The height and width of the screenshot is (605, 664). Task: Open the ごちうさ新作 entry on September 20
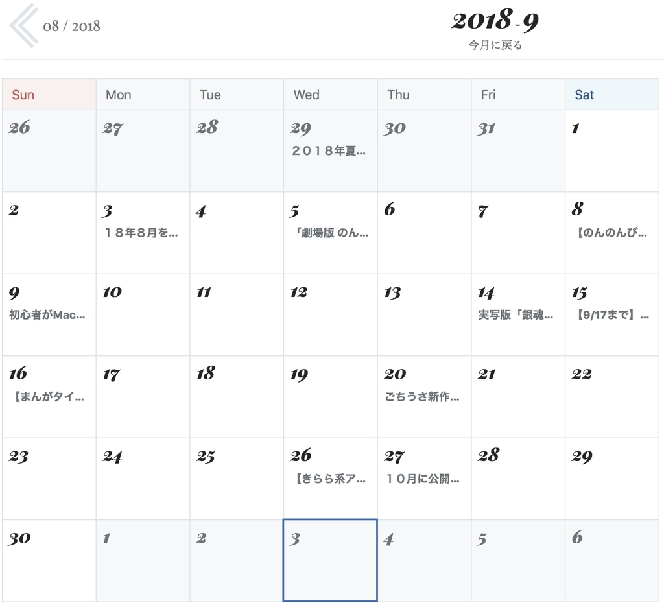click(x=423, y=396)
